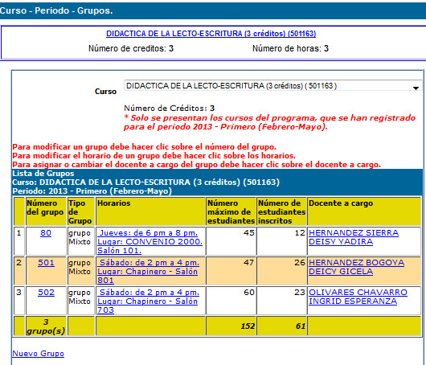
Task: Open group number 502 link
Action: point(46,292)
